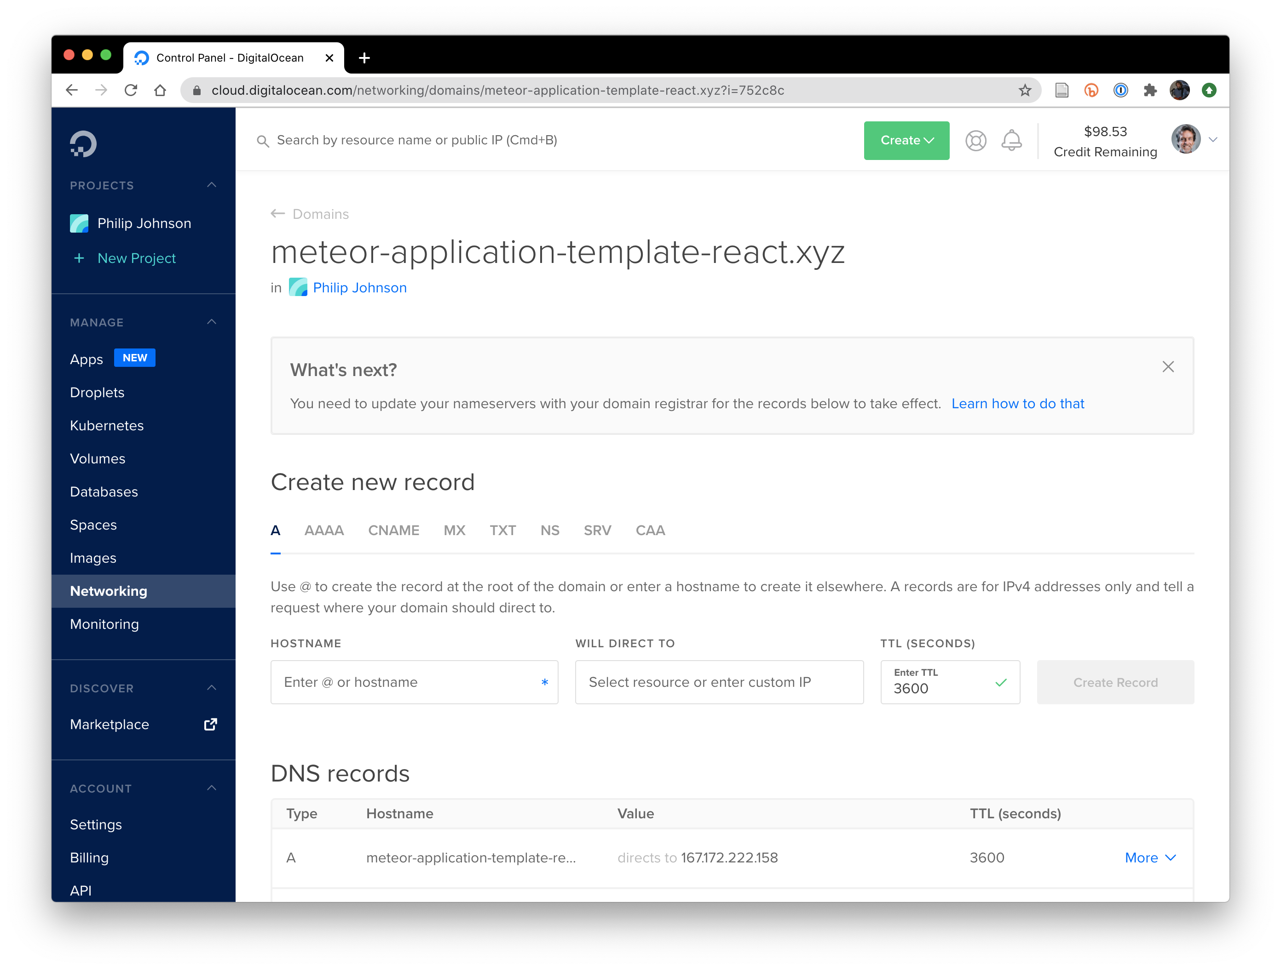
Task: Open the browser extensions puzzle icon
Action: [1149, 90]
